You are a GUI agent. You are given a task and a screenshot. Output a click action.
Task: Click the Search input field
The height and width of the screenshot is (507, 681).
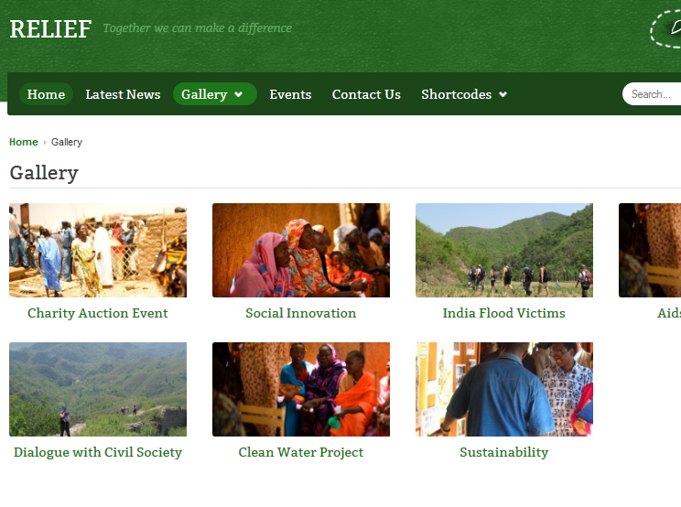click(652, 93)
